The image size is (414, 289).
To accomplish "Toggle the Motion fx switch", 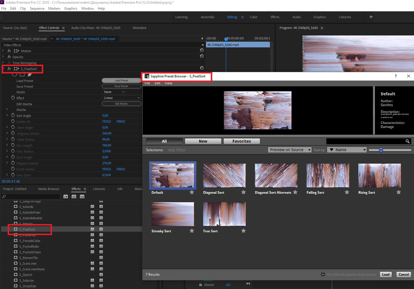I will pos(9,51).
